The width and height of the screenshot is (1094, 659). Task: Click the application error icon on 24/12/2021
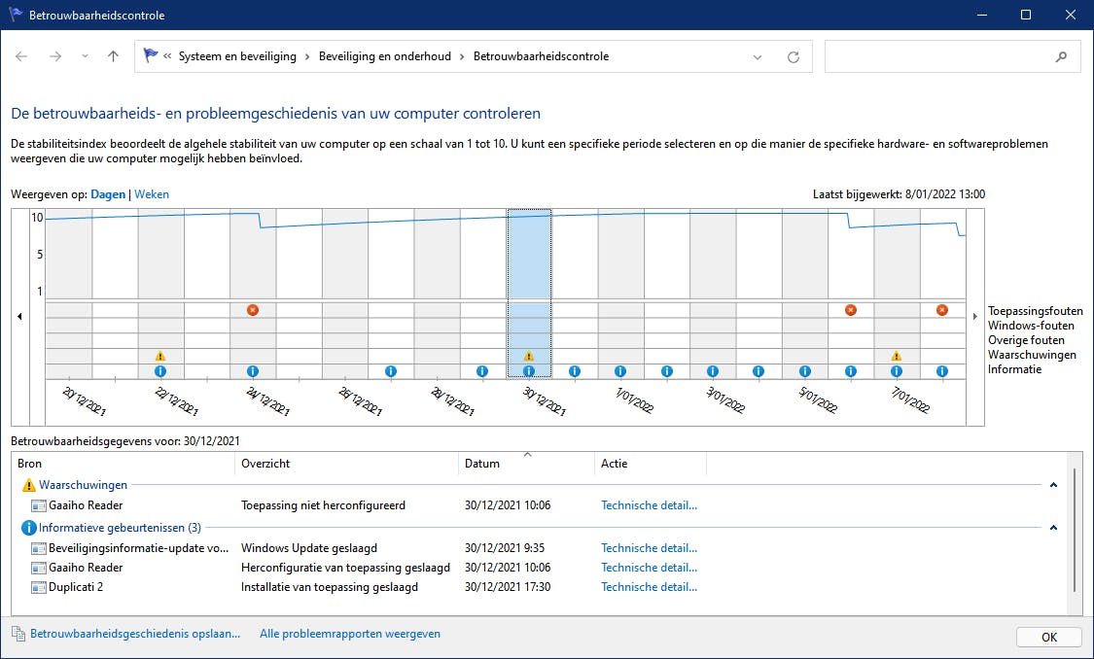pyautogui.click(x=253, y=310)
